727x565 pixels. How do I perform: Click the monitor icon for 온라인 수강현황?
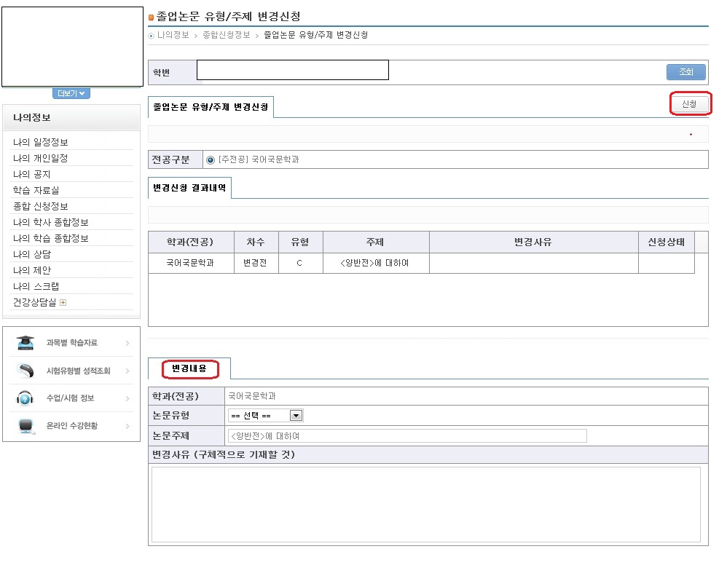click(x=25, y=426)
